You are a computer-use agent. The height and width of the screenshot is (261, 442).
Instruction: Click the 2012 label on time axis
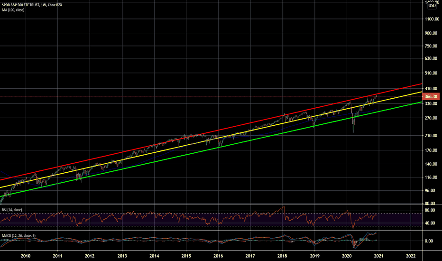[90, 256]
